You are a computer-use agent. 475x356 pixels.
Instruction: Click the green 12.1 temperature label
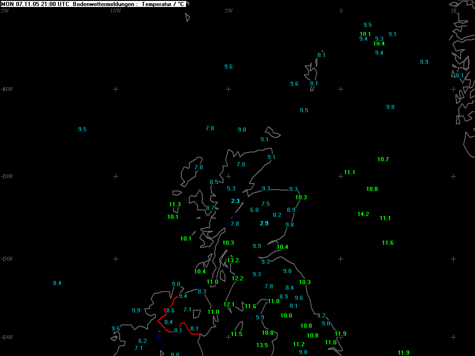(x=229, y=305)
